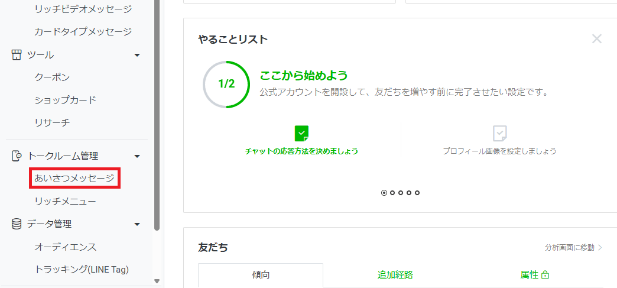Click the トークルーム管理 chat icon
Image resolution: width=617 pixels, height=288 pixels.
click(x=17, y=156)
